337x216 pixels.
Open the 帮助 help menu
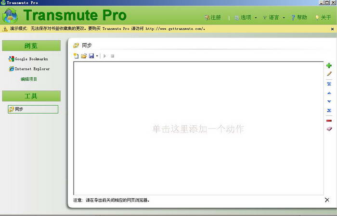[299, 17]
